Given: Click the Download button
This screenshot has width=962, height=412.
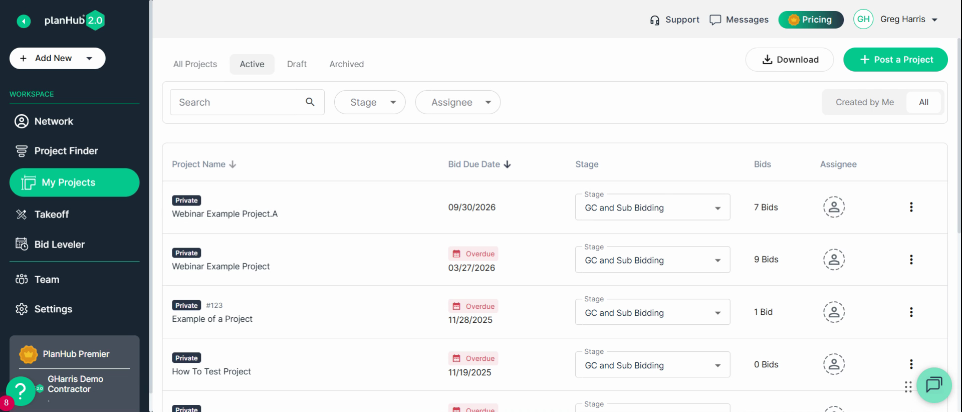Looking at the screenshot, I should point(790,60).
